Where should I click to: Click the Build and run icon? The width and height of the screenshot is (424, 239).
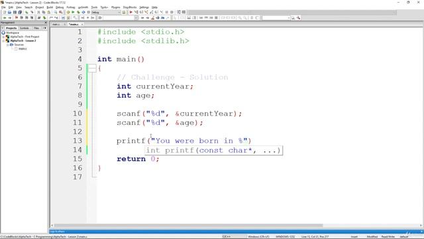point(78,12)
